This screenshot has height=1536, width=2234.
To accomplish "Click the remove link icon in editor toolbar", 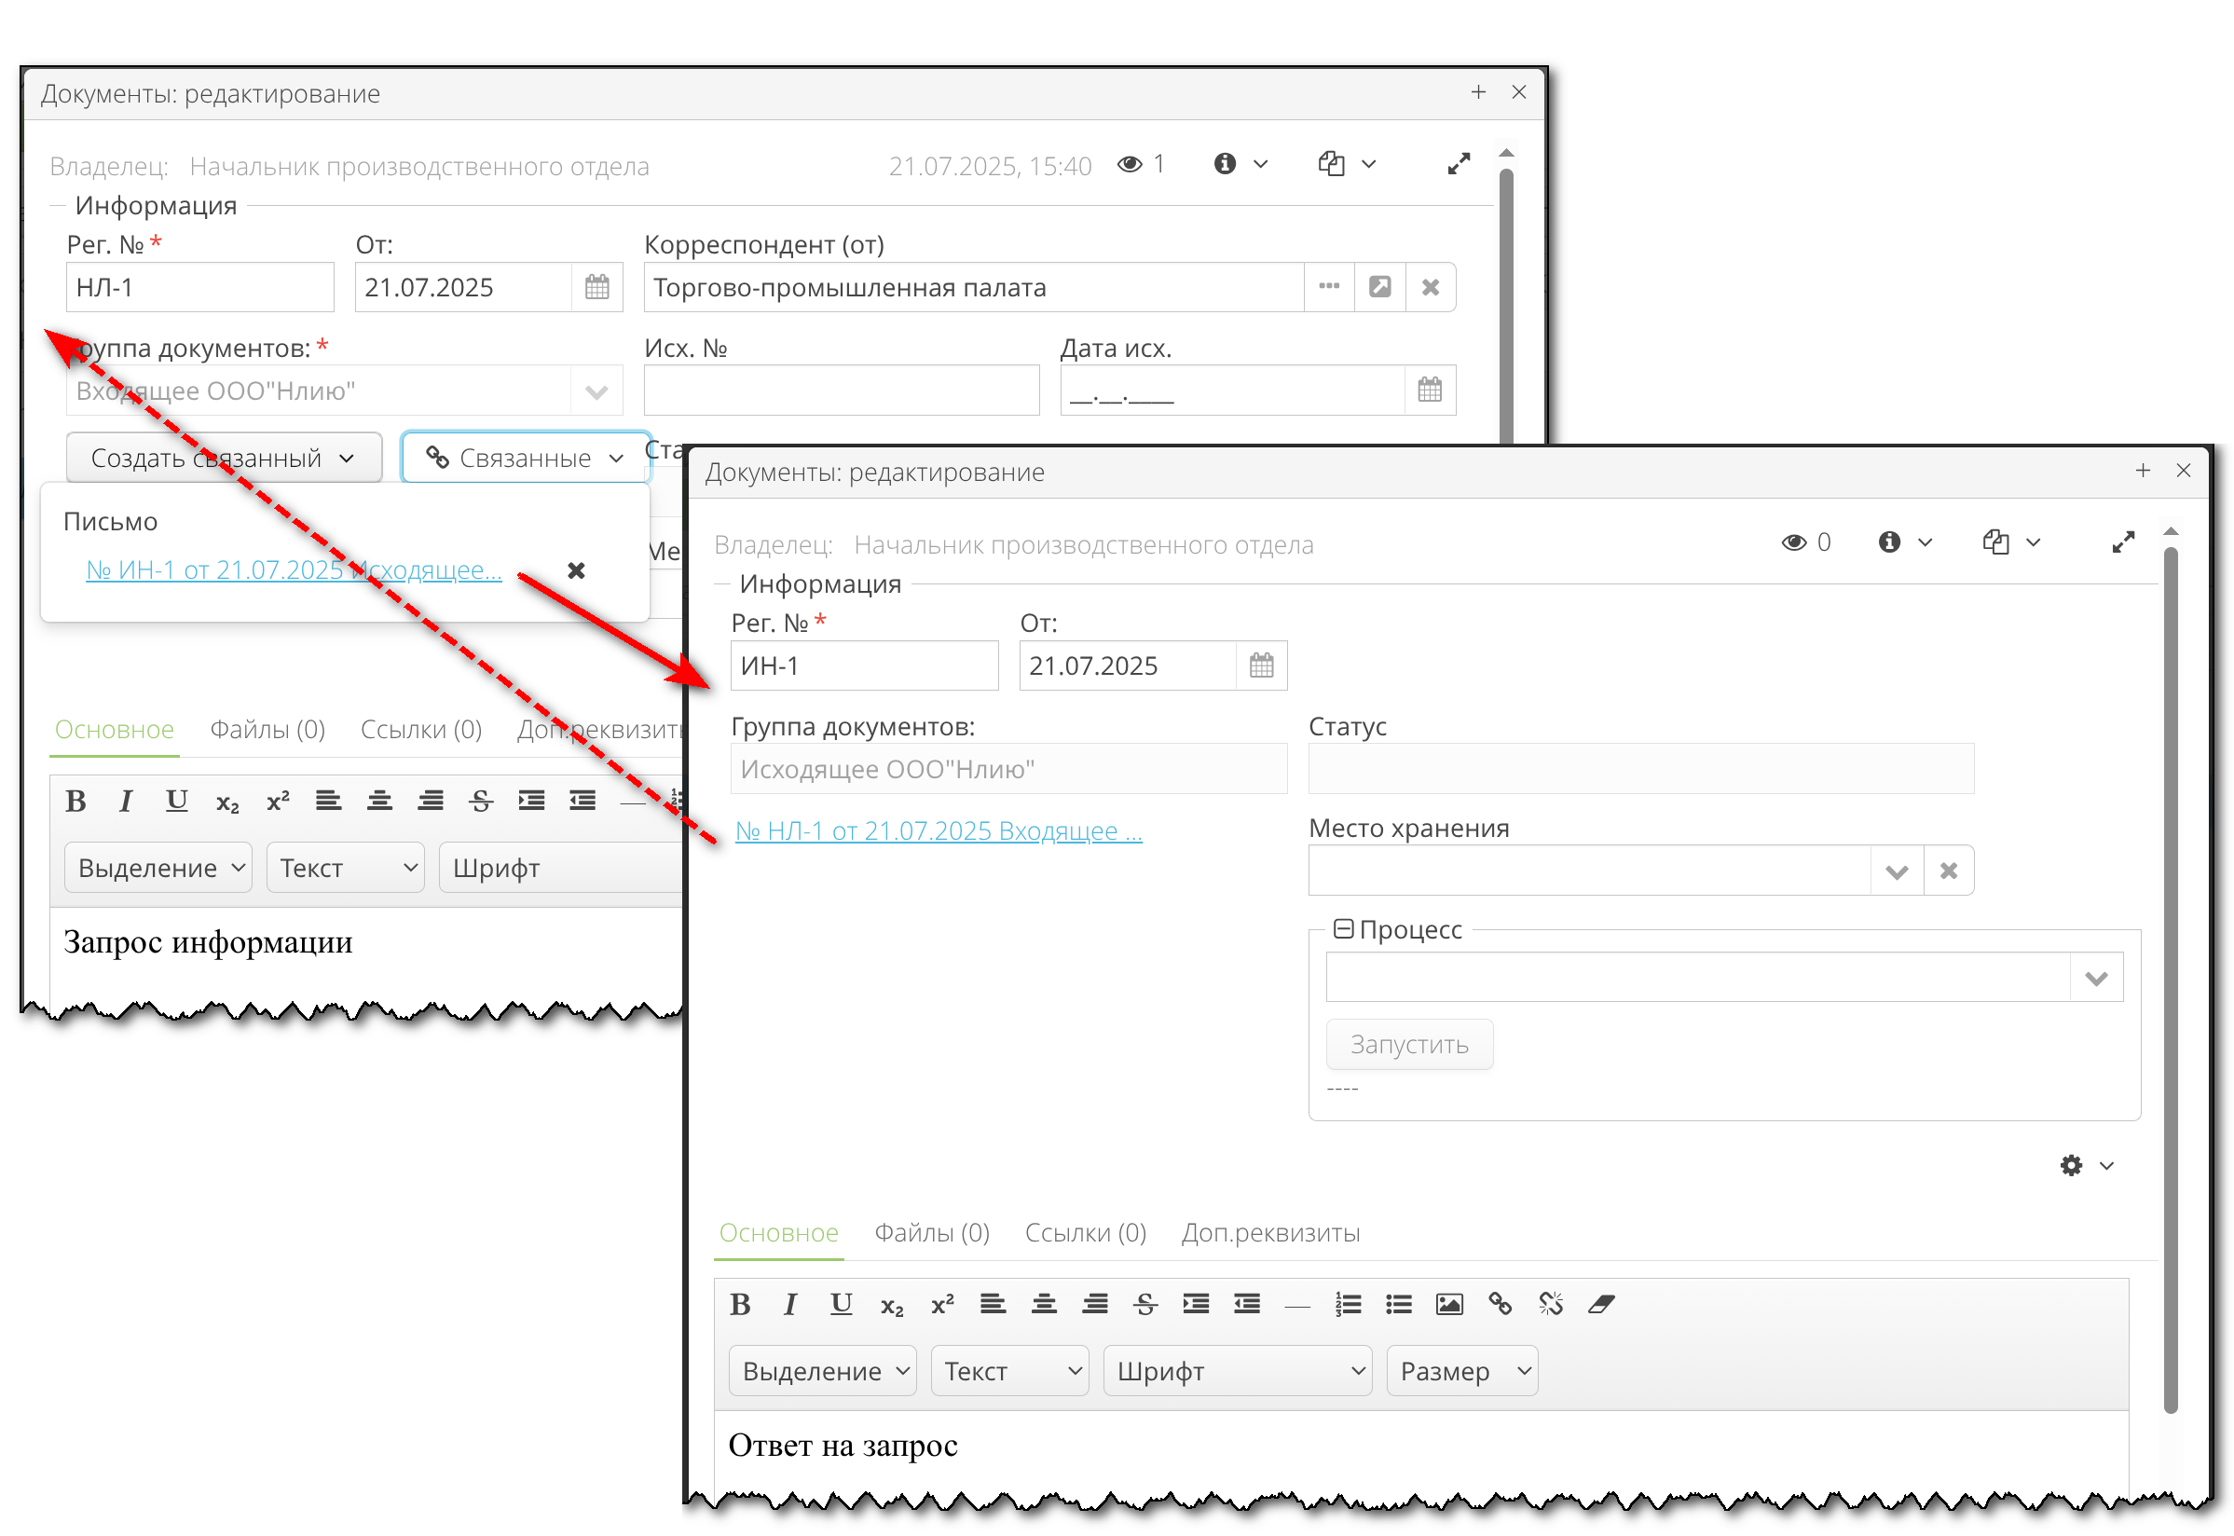I will coord(1550,1304).
